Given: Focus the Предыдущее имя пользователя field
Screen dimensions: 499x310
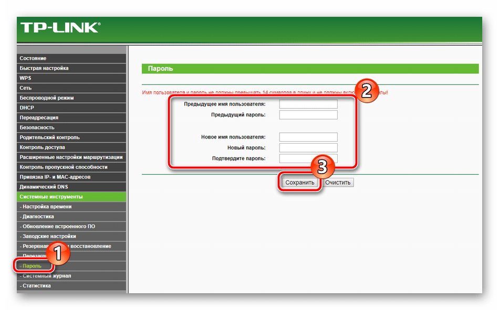Looking at the screenshot, I should coord(308,104).
